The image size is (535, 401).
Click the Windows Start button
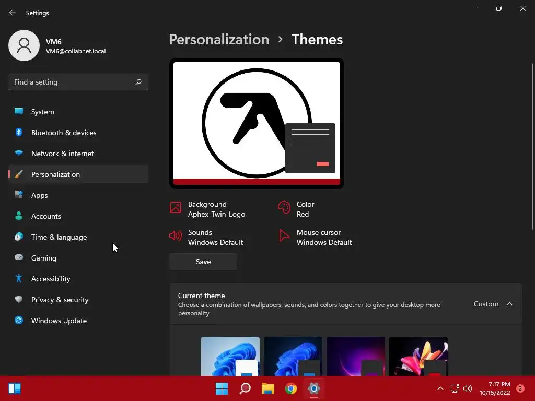click(222, 388)
